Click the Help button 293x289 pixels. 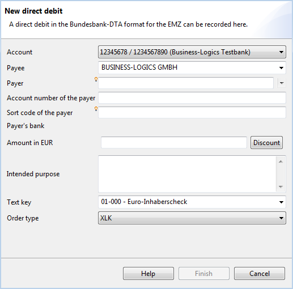148,273
